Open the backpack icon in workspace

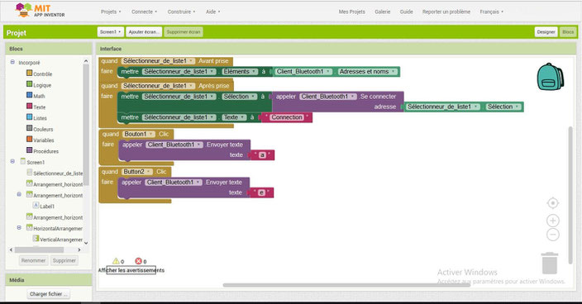(x=551, y=77)
